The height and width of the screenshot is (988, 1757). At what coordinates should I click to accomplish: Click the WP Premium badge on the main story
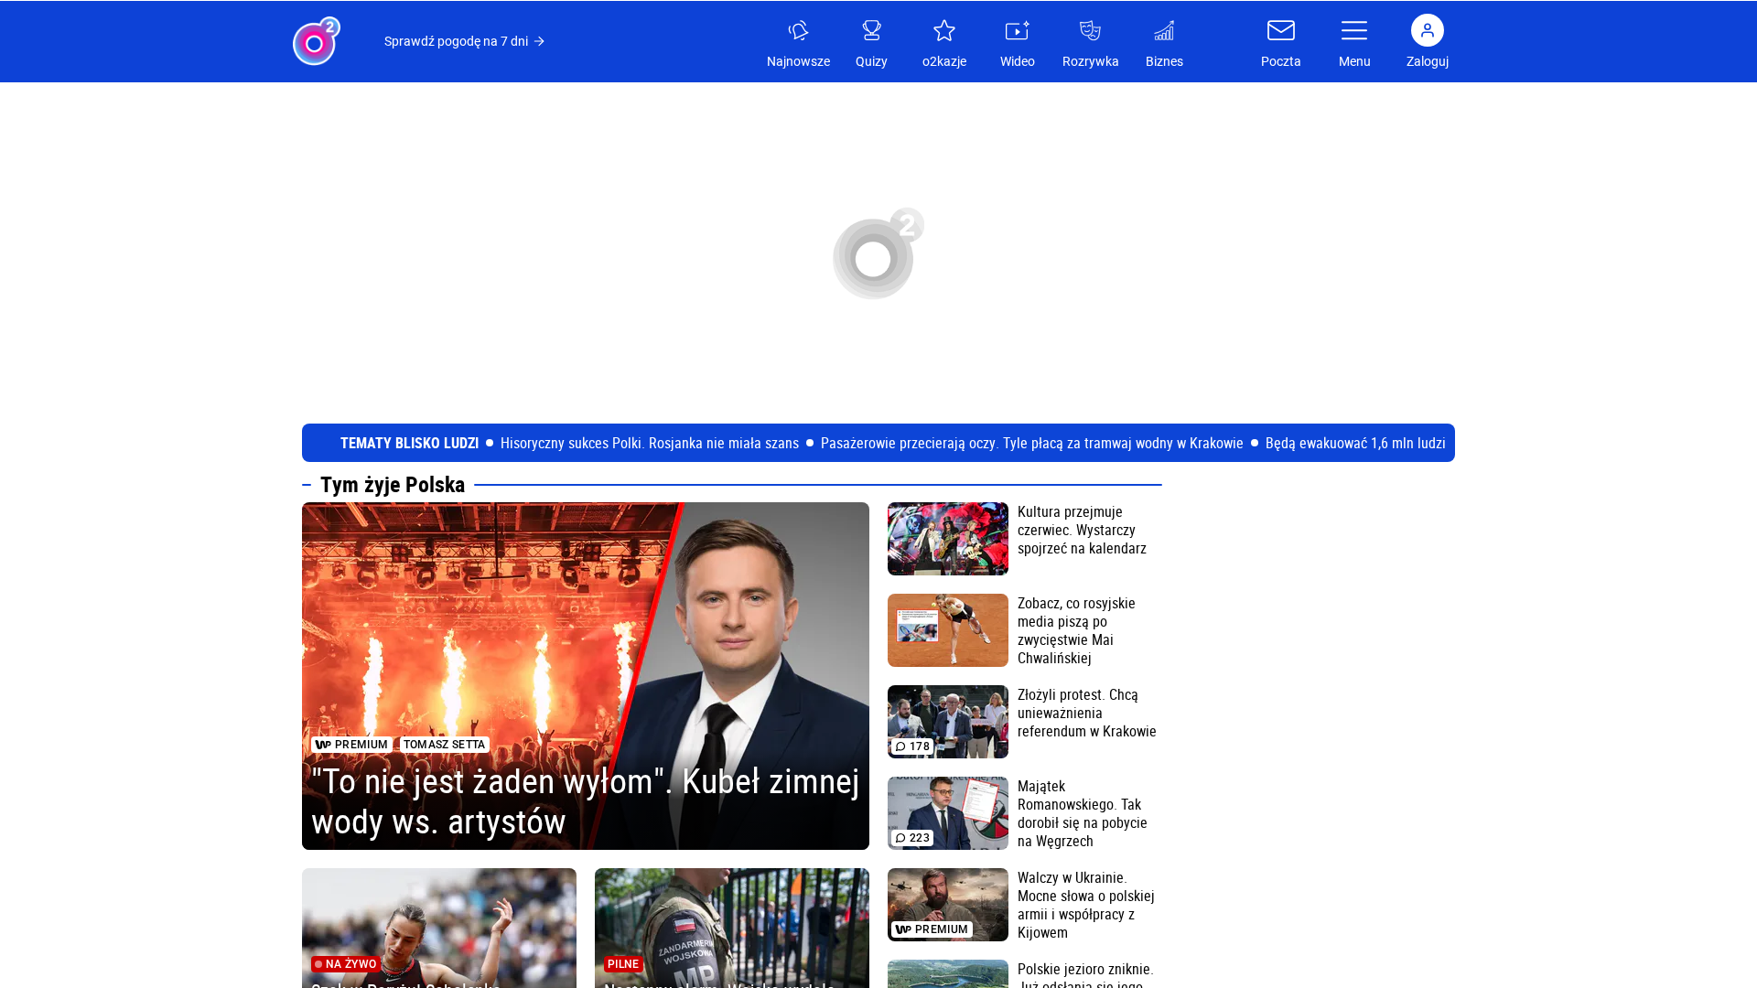click(x=351, y=745)
